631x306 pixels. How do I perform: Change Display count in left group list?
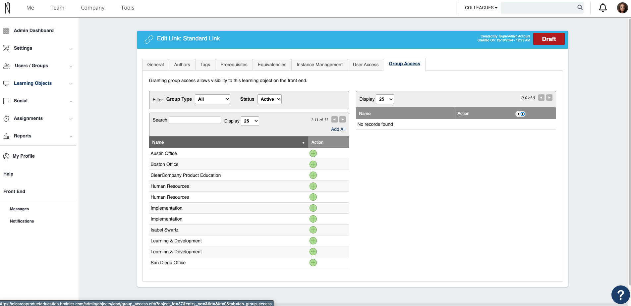coord(250,121)
